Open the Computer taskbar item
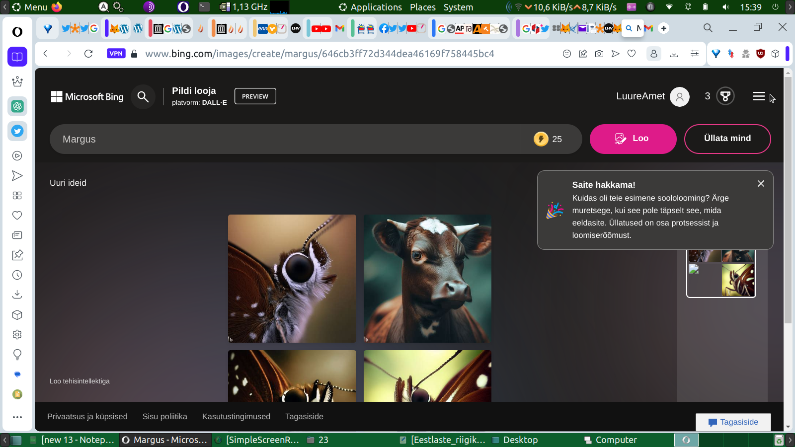Image resolution: width=795 pixels, height=447 pixels. point(611,440)
